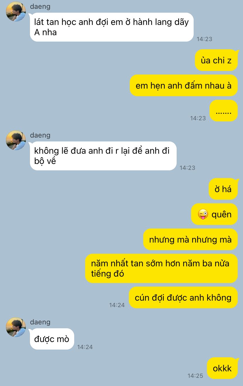This screenshot has height=386, width=243.
Task: Click the 'daeng' name above 'không lẽ' message
Action: pos(40,135)
